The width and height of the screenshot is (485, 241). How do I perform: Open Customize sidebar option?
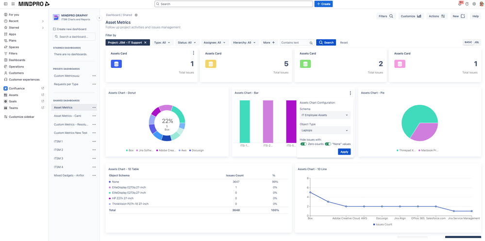(x=19, y=117)
